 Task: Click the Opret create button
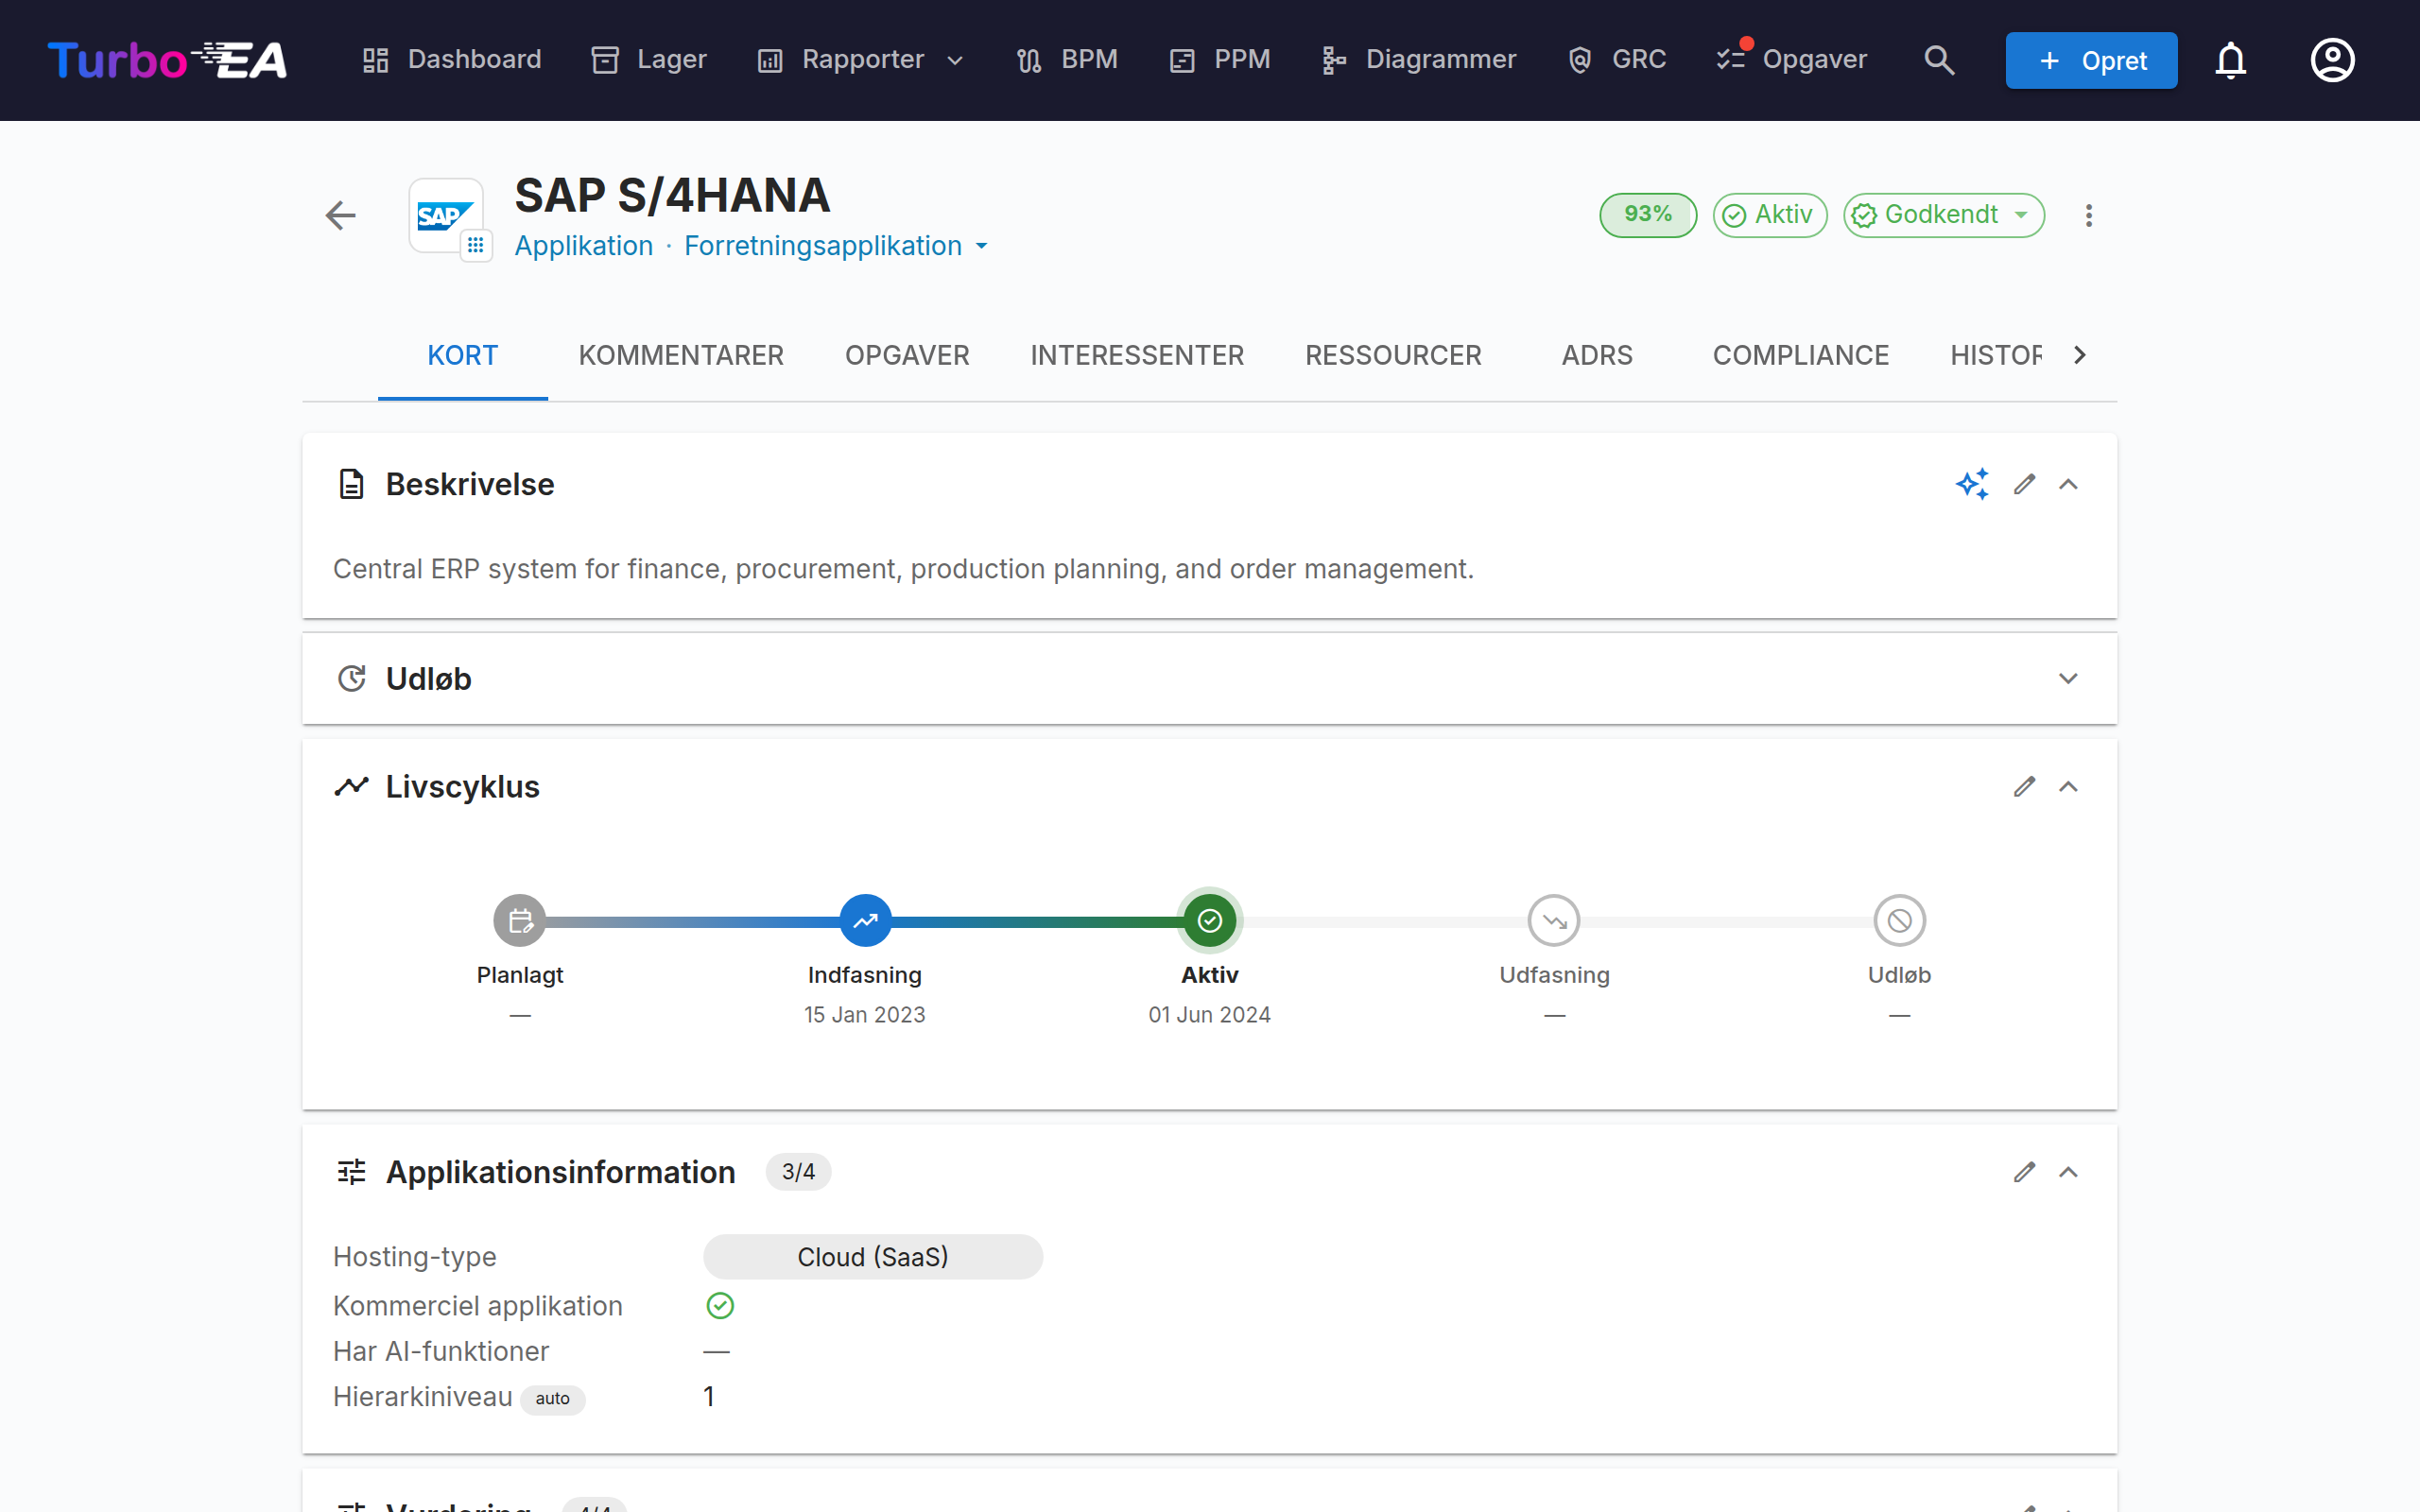2091,60
